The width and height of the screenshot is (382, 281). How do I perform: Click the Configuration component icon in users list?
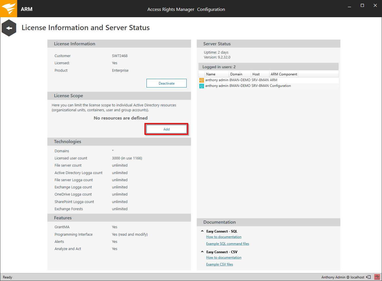(x=202, y=86)
